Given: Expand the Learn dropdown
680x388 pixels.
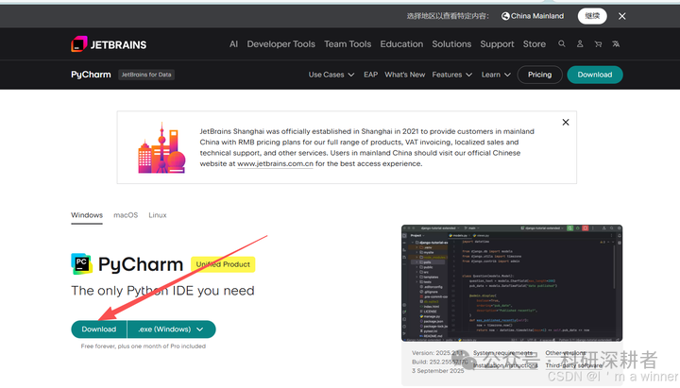Looking at the screenshot, I should click(496, 75).
